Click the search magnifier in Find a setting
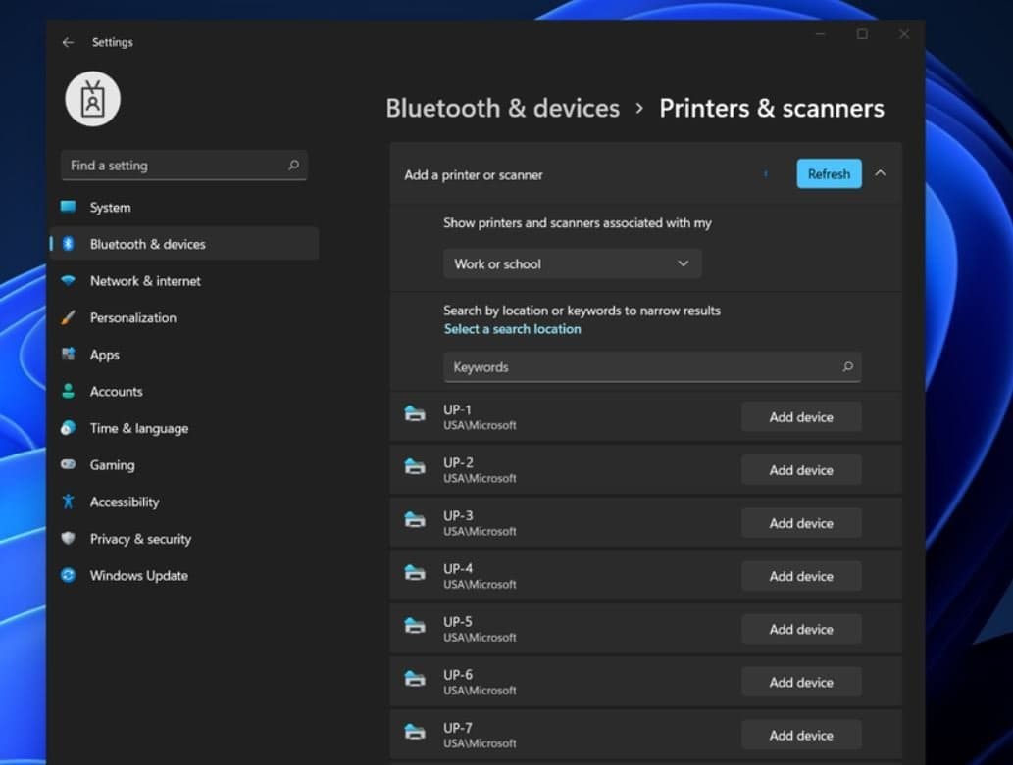This screenshot has height=765, width=1013. tap(293, 166)
